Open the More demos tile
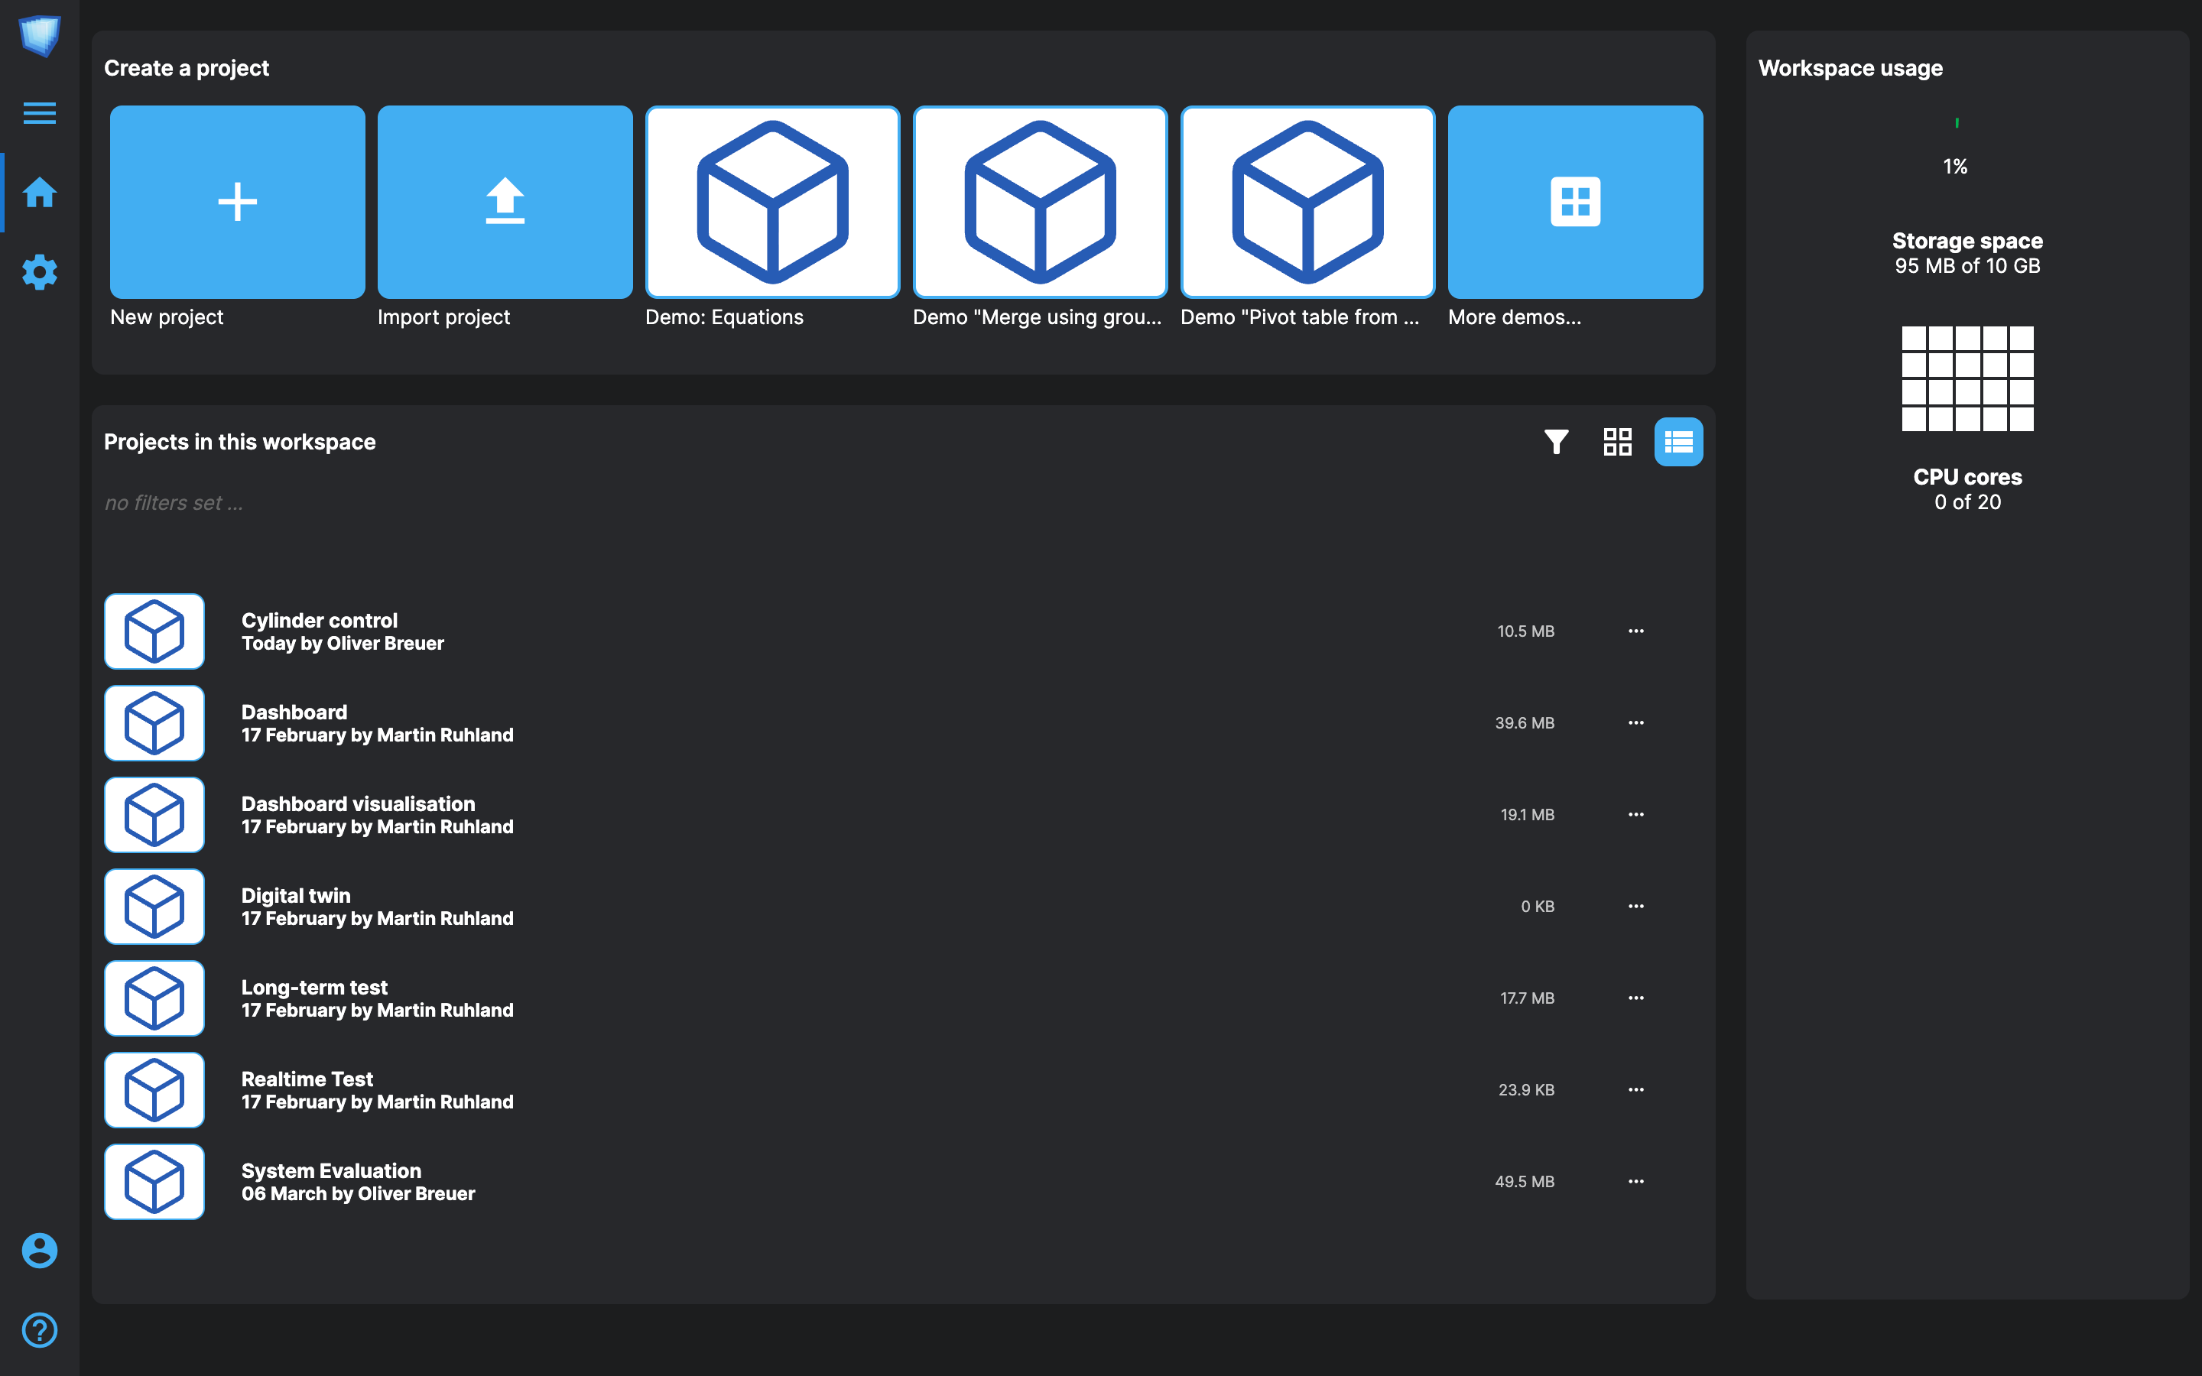Screen dimensions: 2202x1376 click(1575, 202)
